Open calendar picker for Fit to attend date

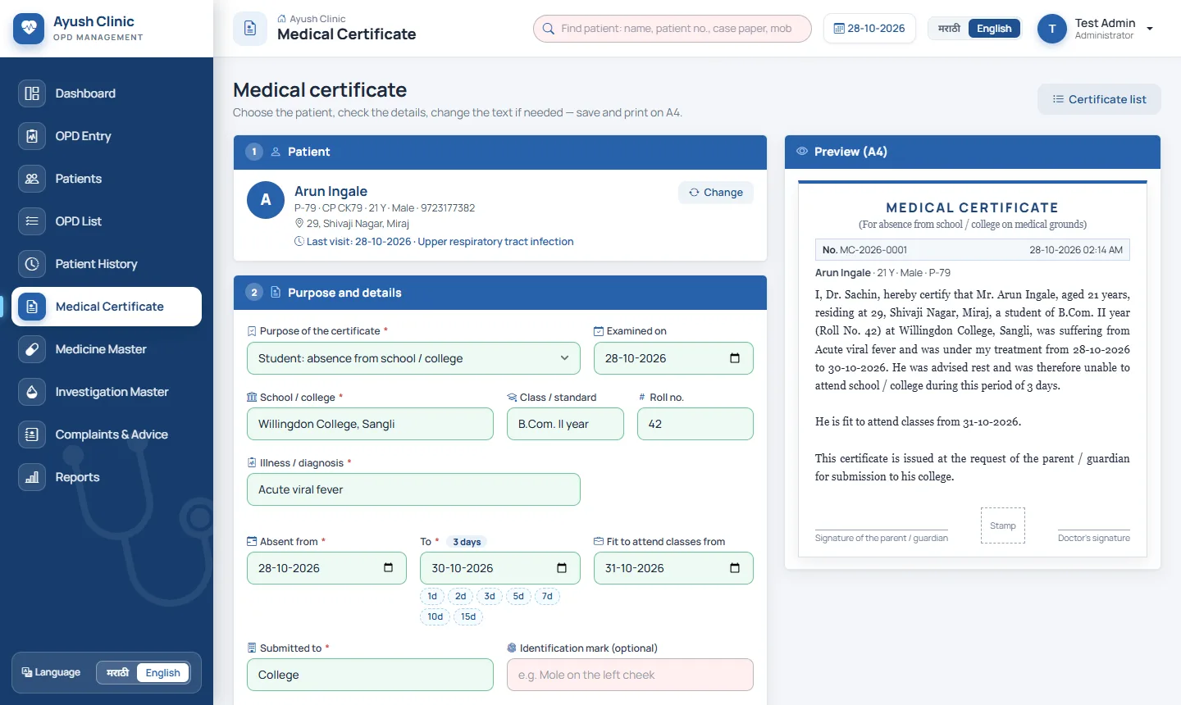click(735, 568)
